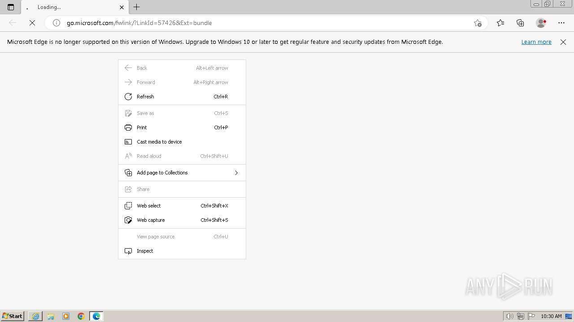Open the Windows Start button
The image size is (574, 322).
(x=13, y=316)
